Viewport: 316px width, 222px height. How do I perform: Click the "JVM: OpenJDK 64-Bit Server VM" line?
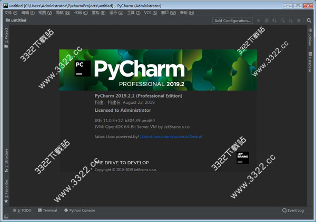coord(142,127)
